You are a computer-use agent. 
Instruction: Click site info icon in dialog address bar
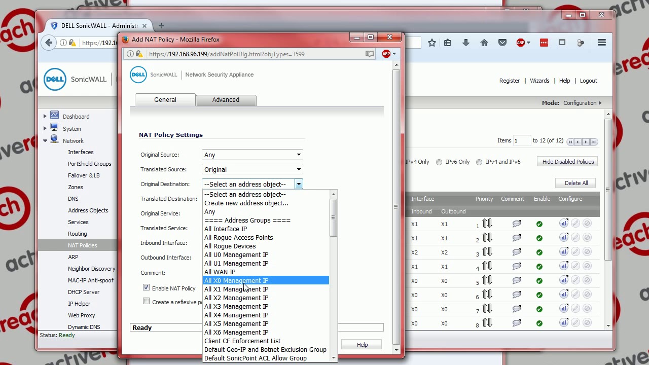(x=130, y=54)
